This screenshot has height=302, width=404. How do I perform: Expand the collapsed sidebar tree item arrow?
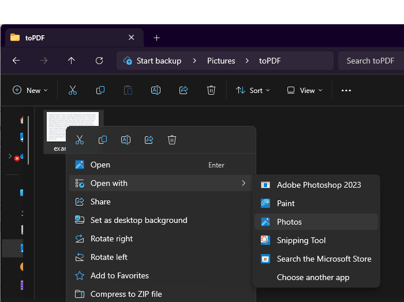tap(10, 156)
